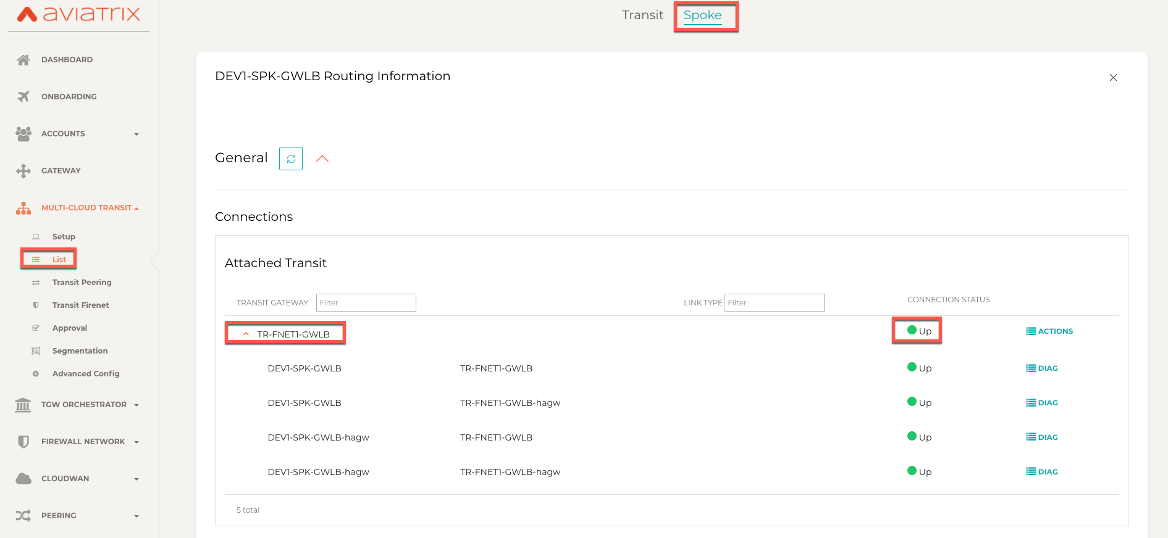The height and width of the screenshot is (538, 1168).
Task: Collapse the TR-FNET1-GWLB transit row
Action: pyautogui.click(x=246, y=334)
